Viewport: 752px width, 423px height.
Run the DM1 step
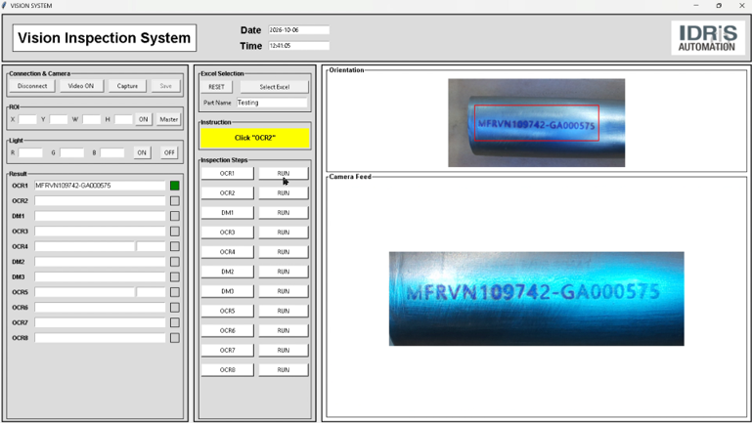[284, 213]
